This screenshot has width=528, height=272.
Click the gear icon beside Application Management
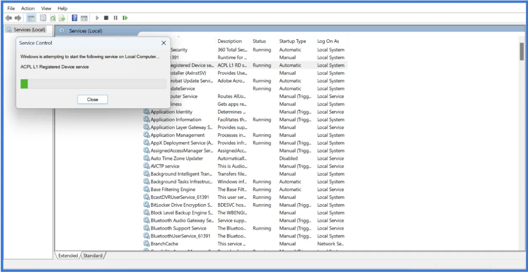(x=147, y=135)
